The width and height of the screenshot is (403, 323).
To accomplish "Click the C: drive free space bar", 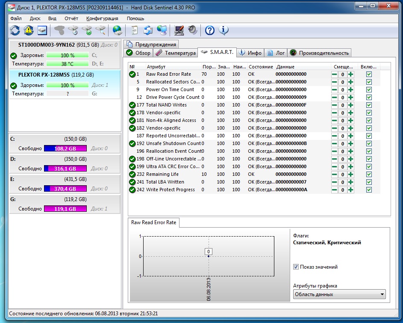I will pyautogui.click(x=65, y=148).
